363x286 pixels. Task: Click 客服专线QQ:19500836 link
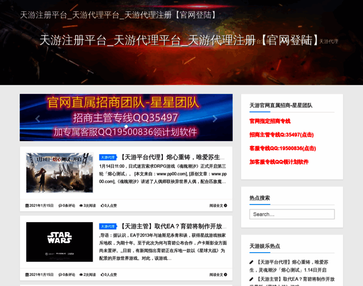[x=283, y=148]
